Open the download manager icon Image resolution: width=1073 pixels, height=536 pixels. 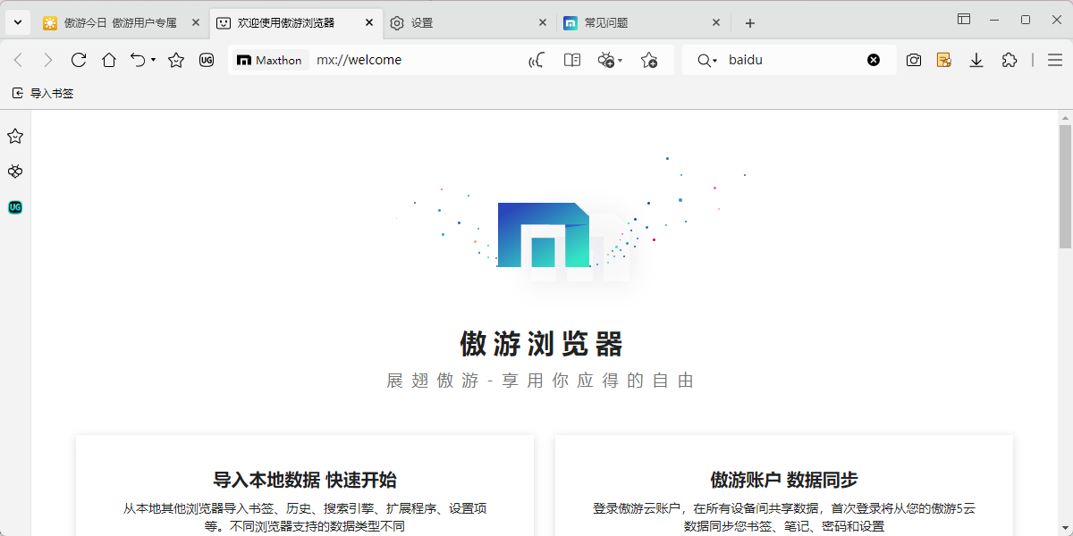pyautogui.click(x=976, y=60)
